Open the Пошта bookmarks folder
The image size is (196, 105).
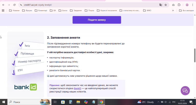point(89,10)
